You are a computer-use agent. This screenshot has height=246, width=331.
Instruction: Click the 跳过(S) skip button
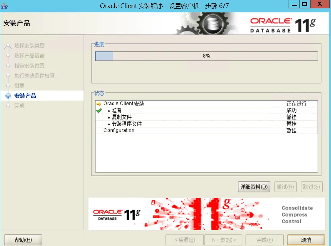[x=312, y=187]
